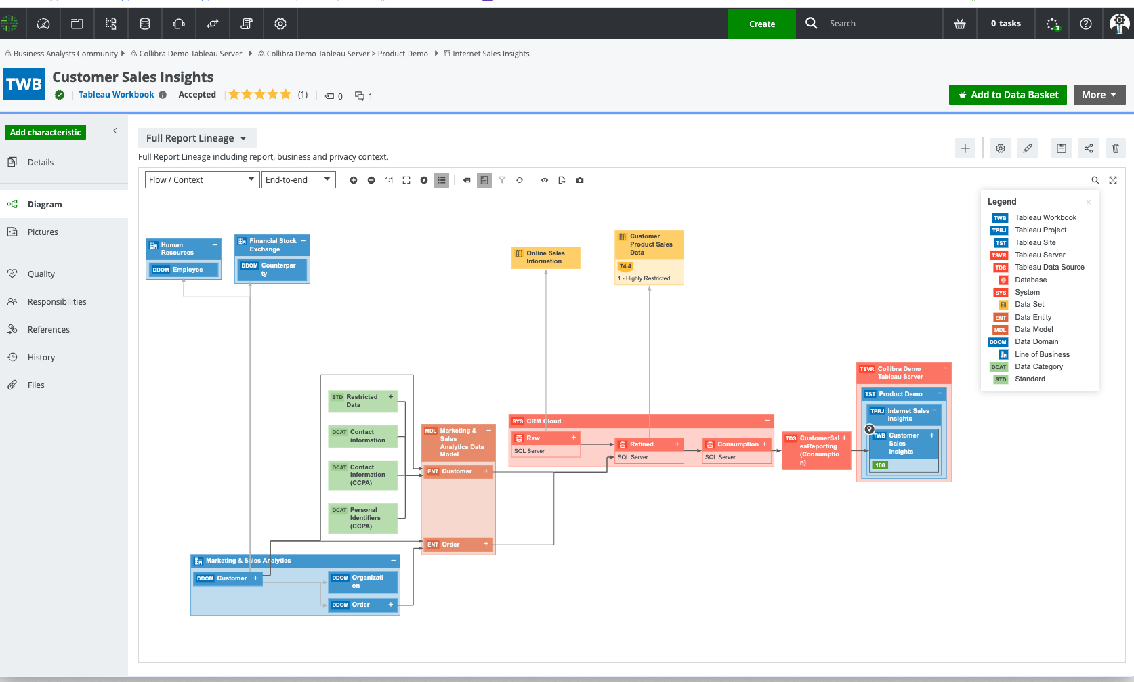The width and height of the screenshot is (1134, 682).
Task: Expand the Consumption node plus
Action: pyautogui.click(x=765, y=444)
